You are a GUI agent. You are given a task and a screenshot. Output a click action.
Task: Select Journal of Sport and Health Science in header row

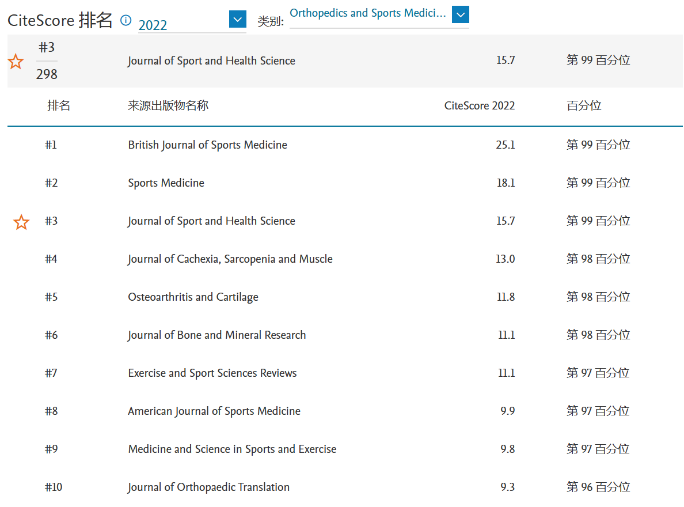(x=211, y=61)
